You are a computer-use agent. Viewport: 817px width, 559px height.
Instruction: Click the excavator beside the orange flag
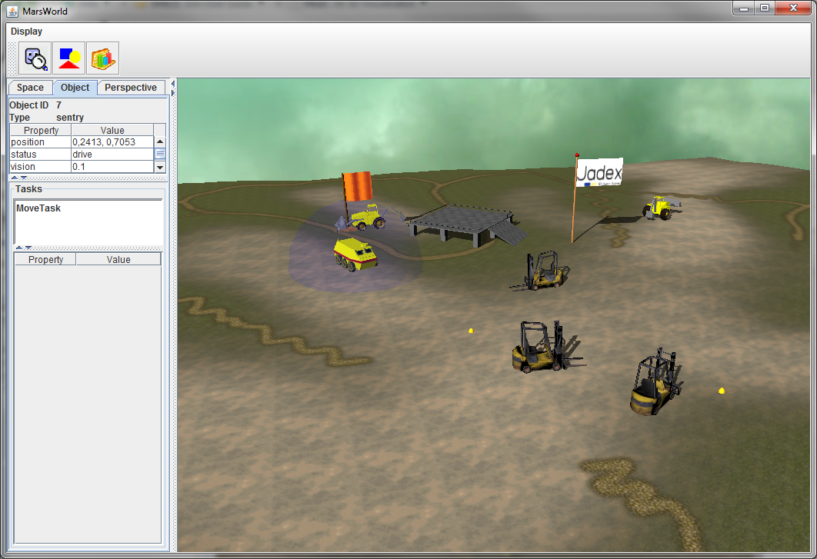(x=367, y=217)
